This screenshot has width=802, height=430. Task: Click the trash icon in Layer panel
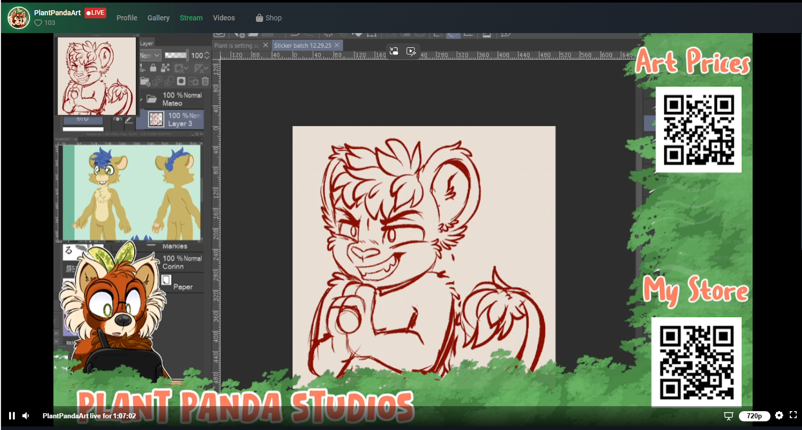205,81
